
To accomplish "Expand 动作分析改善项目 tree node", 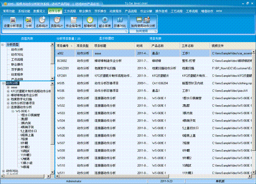I will (x=8, y=103).
